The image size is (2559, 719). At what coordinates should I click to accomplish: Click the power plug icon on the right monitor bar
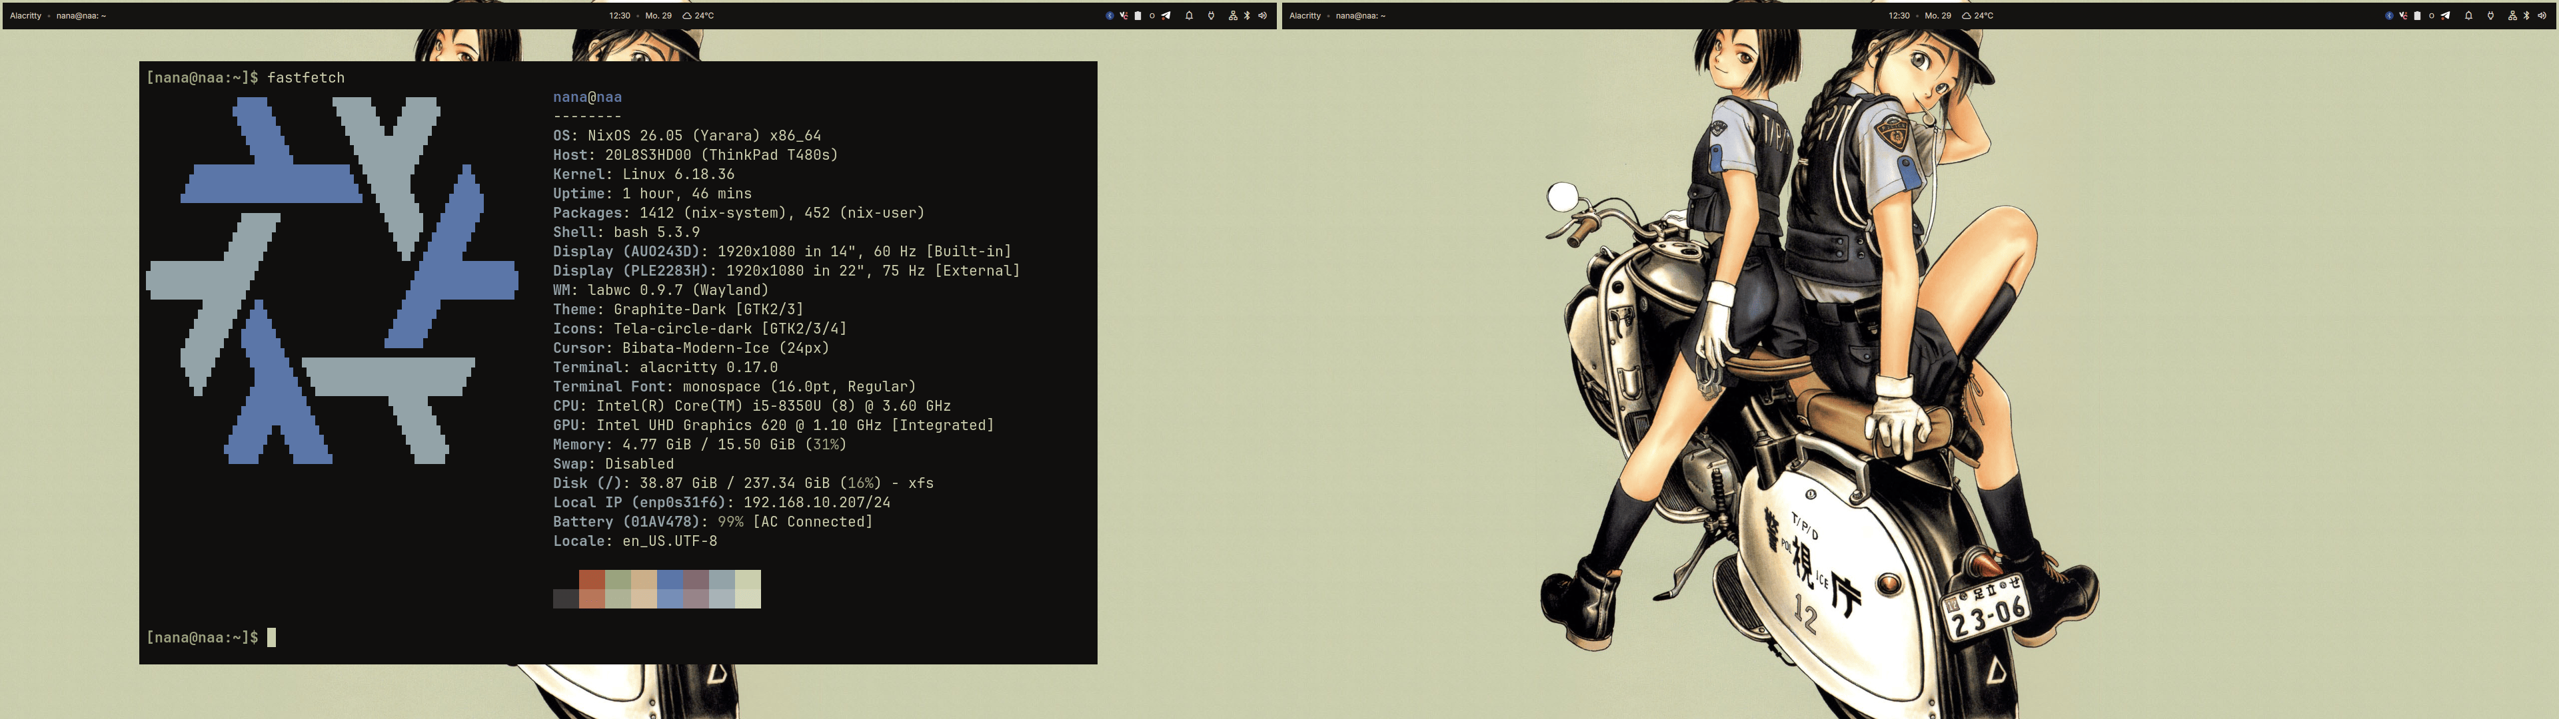(2490, 16)
